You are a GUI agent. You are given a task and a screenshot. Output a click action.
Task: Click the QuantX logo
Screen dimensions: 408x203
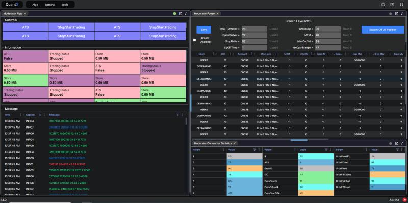(12, 5)
